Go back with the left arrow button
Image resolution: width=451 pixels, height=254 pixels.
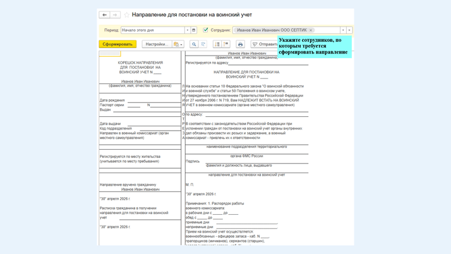coord(104,15)
